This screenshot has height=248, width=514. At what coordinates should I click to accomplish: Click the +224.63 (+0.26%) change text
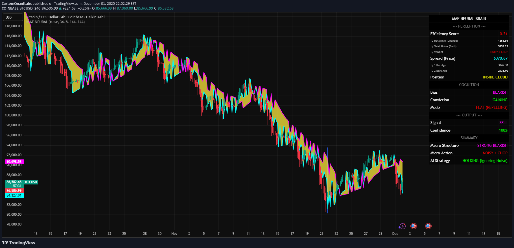pyautogui.click(x=76, y=8)
